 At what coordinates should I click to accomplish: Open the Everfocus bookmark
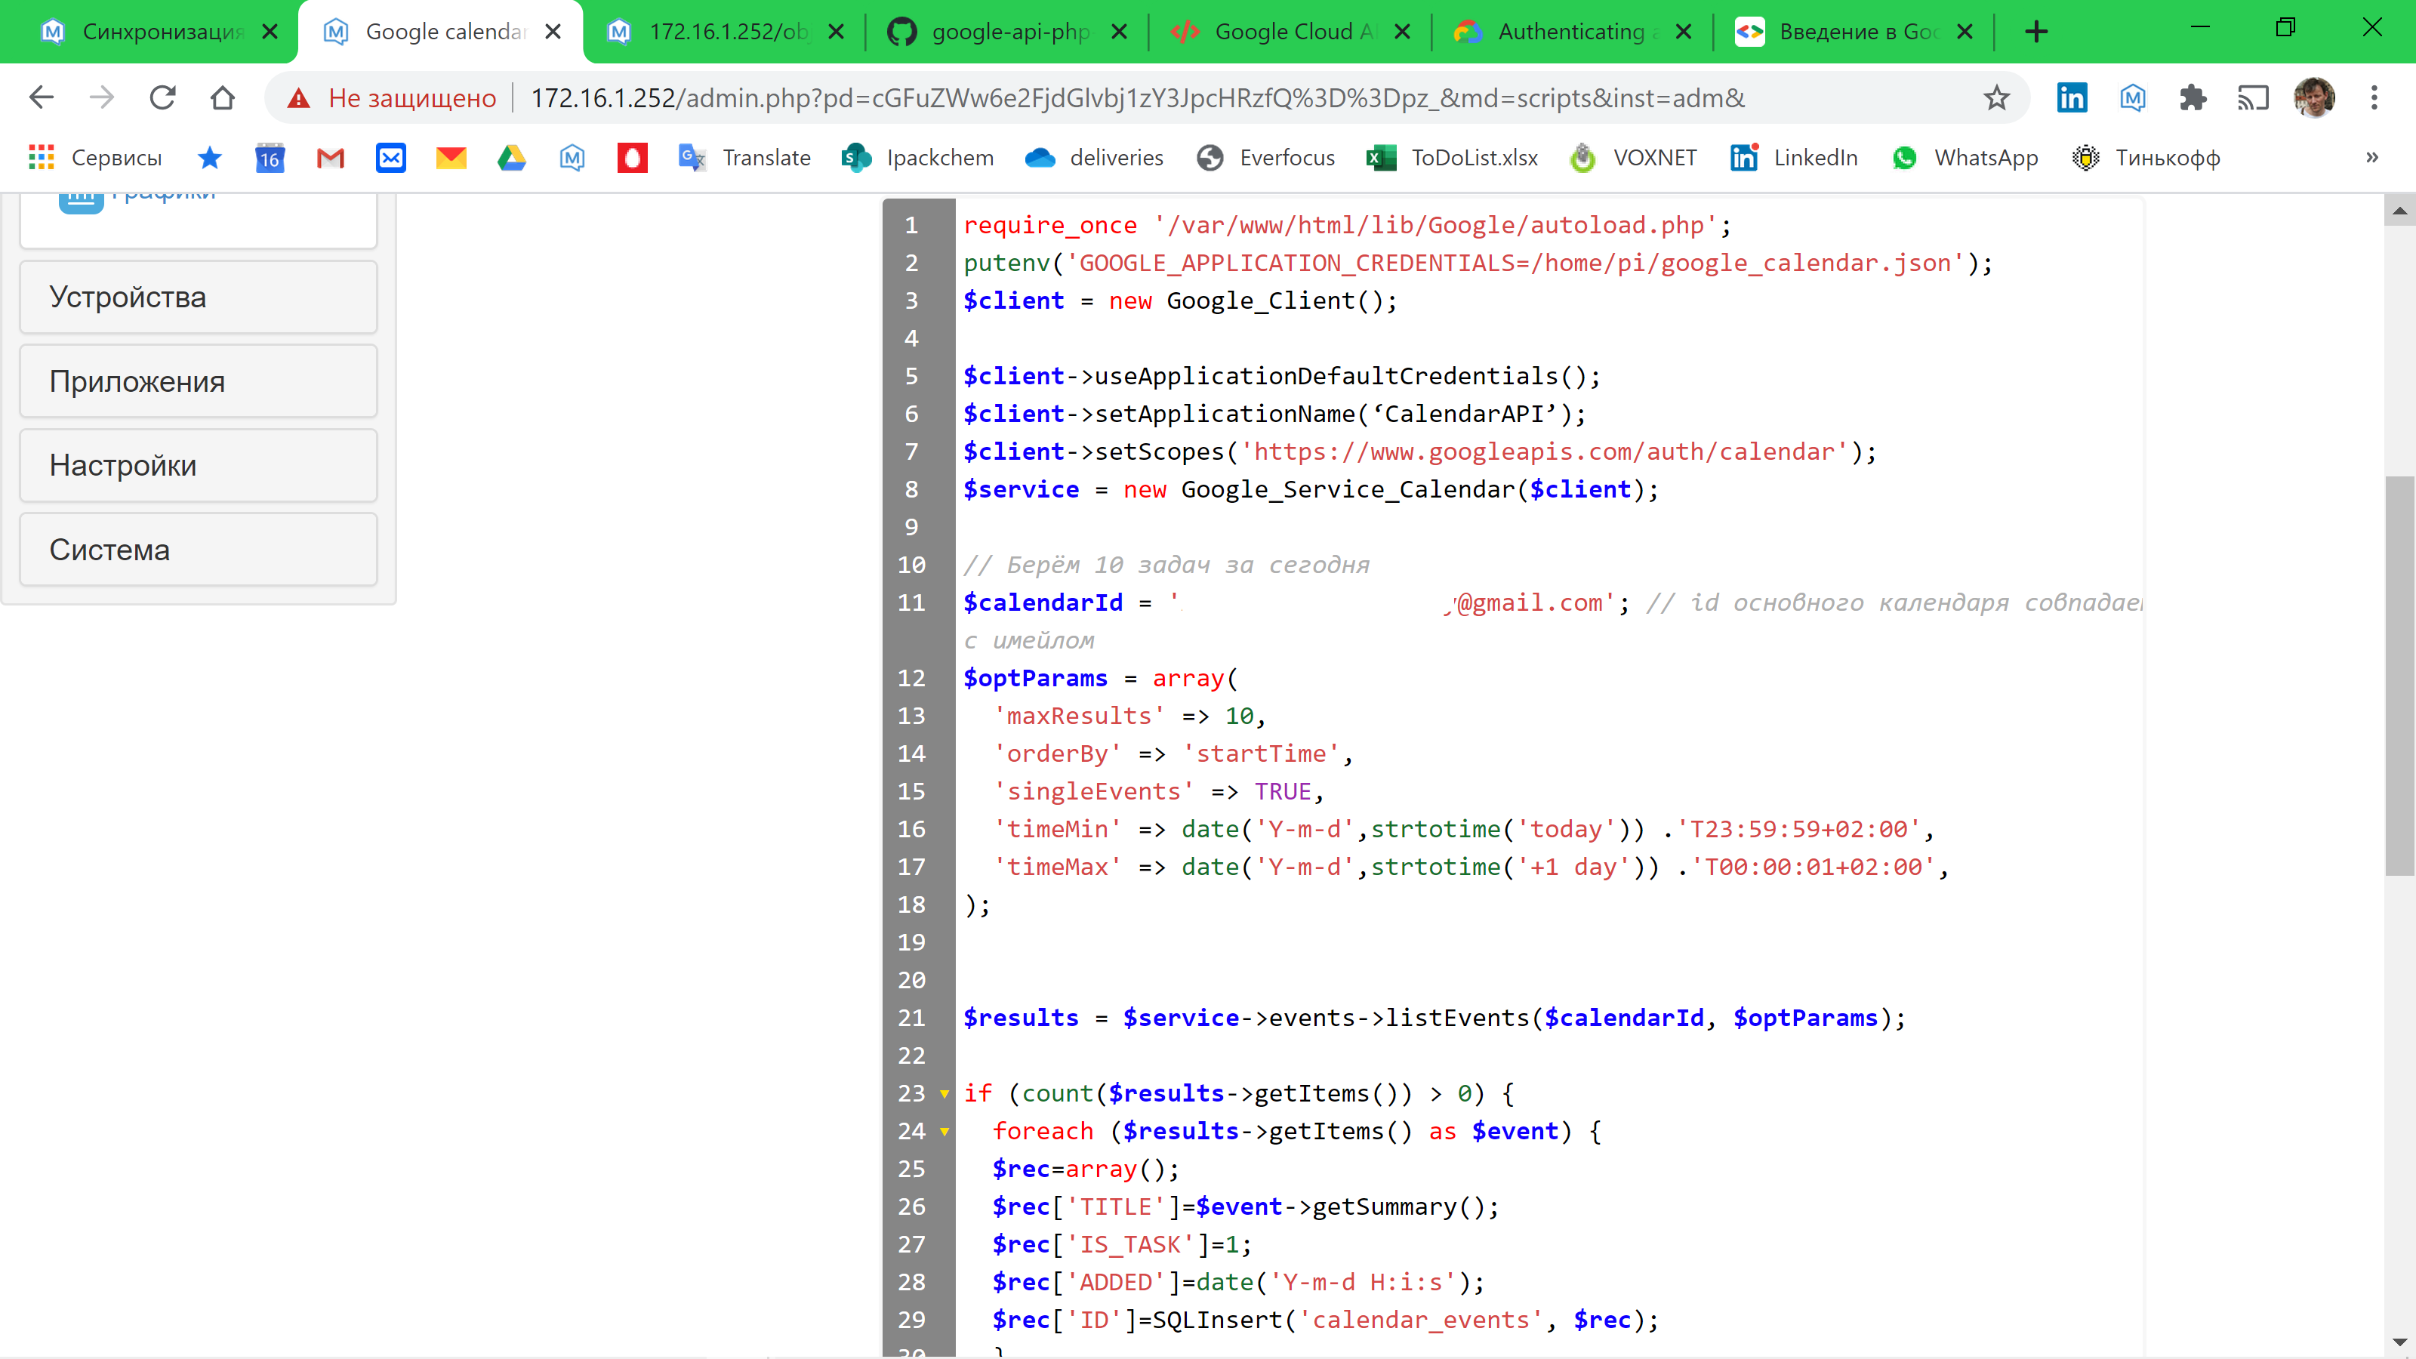(x=1265, y=158)
